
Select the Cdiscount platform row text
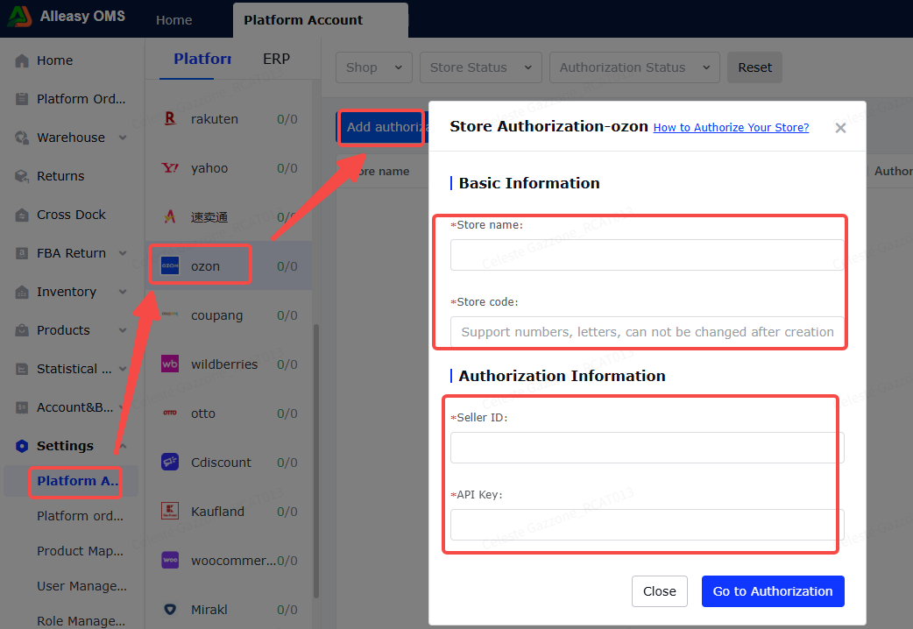click(x=221, y=462)
